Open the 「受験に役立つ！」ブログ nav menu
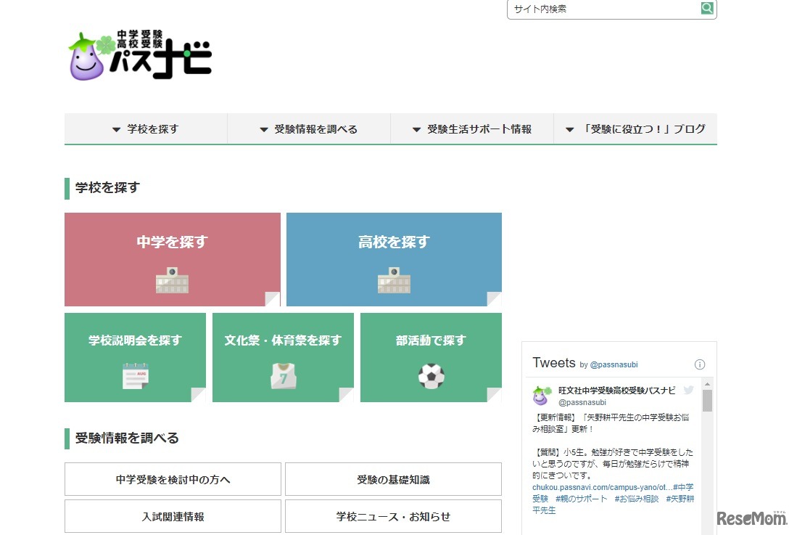 (x=635, y=129)
